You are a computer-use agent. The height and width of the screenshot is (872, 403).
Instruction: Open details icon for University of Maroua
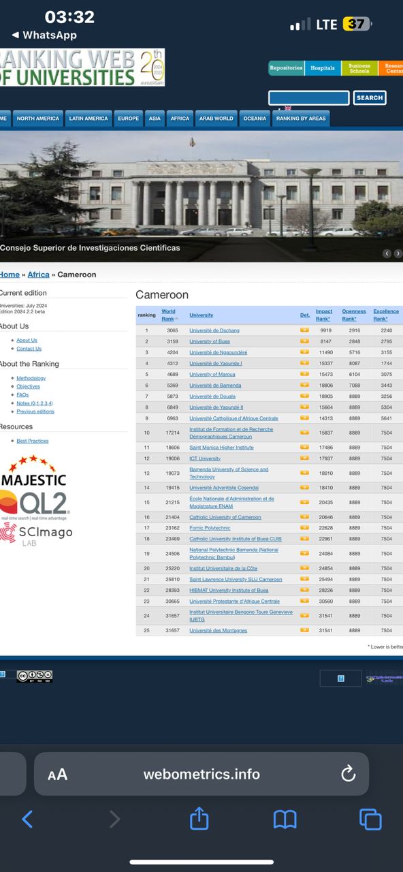pyautogui.click(x=304, y=374)
